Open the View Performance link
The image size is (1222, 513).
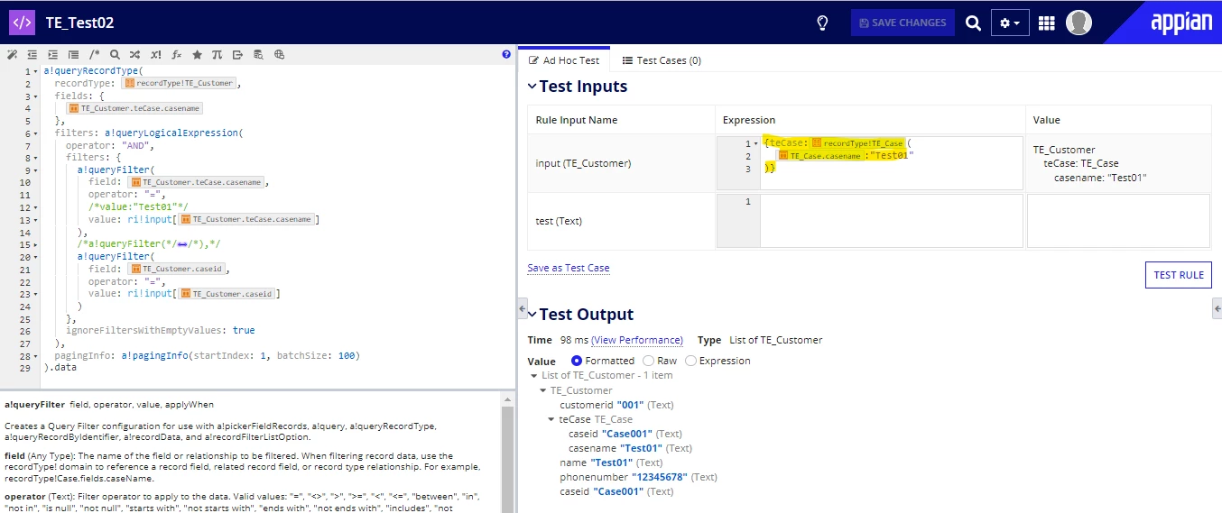coord(637,340)
